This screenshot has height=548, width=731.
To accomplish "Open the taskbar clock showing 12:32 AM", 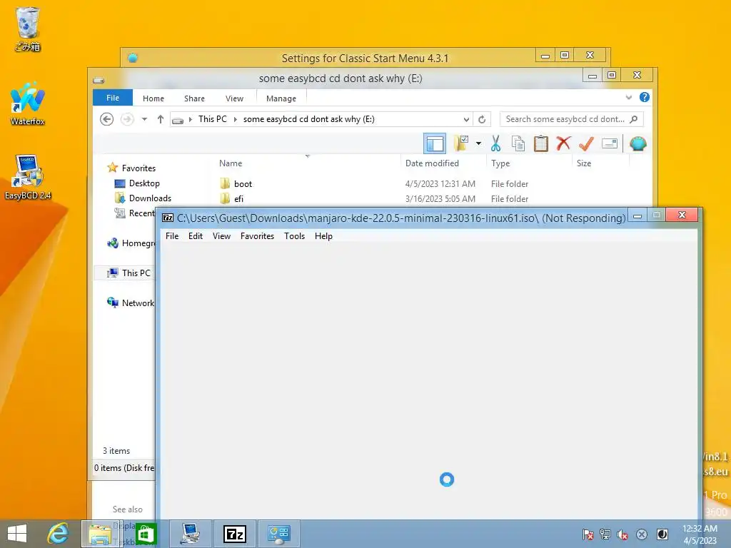I will pos(700,534).
